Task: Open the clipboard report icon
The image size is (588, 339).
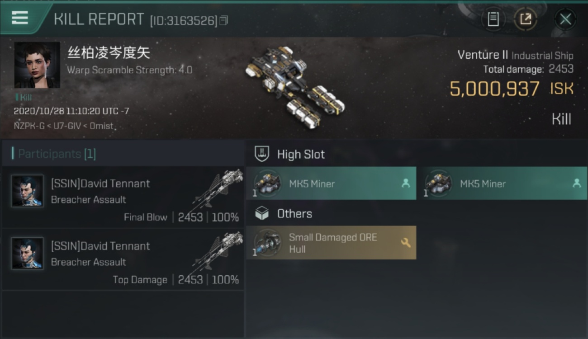Action: 493,19
